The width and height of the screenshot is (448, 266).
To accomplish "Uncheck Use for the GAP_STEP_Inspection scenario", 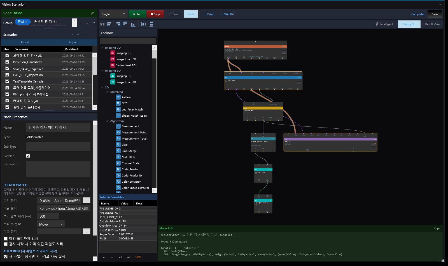I will 7,75.
